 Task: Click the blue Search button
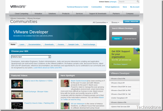tap(117, 39)
